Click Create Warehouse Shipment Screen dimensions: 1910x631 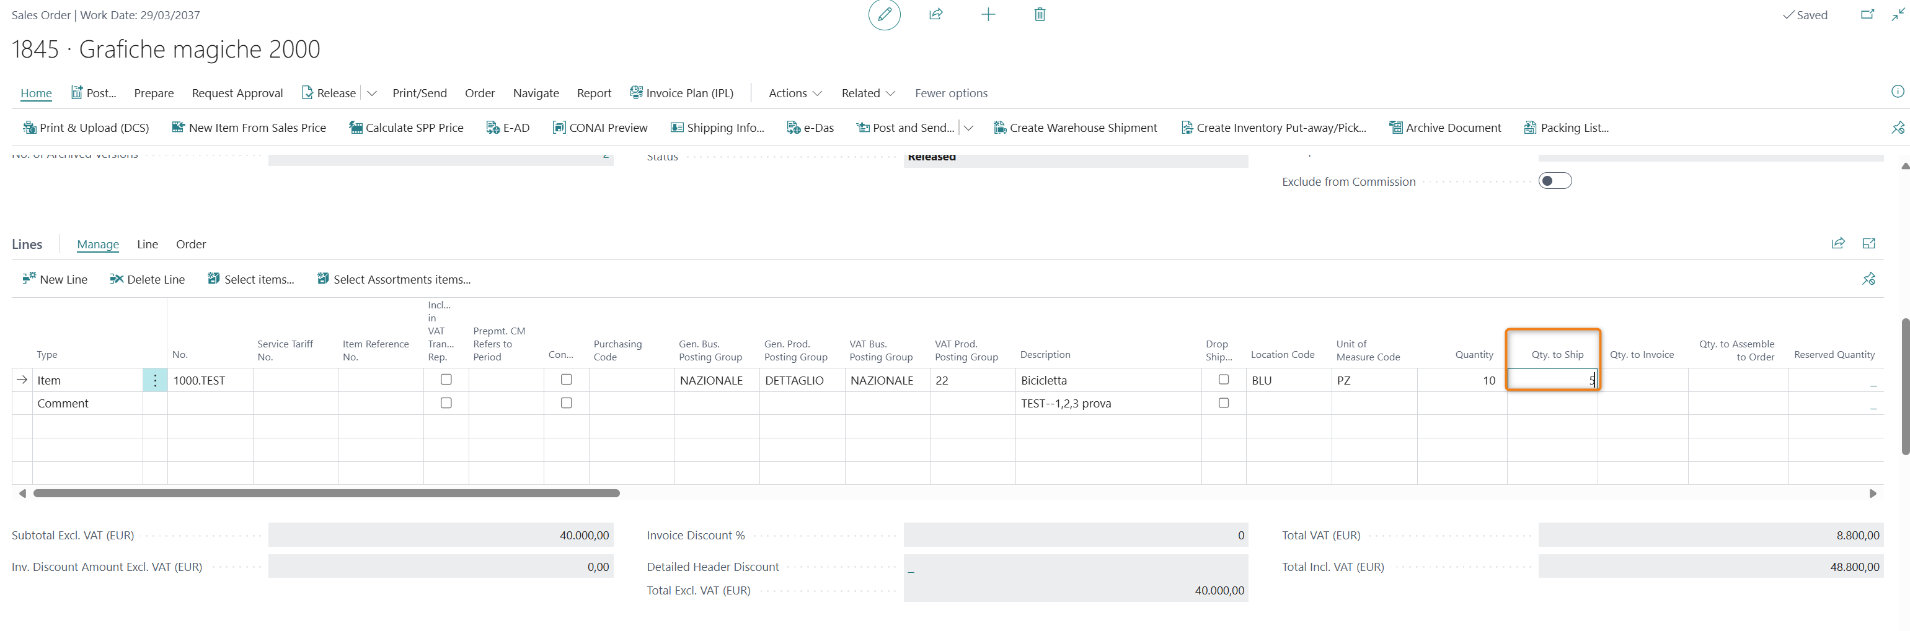pyautogui.click(x=1075, y=128)
